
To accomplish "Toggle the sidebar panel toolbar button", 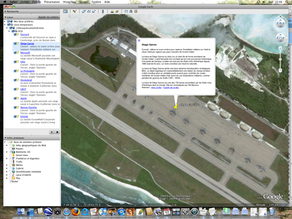I will click(65, 12).
